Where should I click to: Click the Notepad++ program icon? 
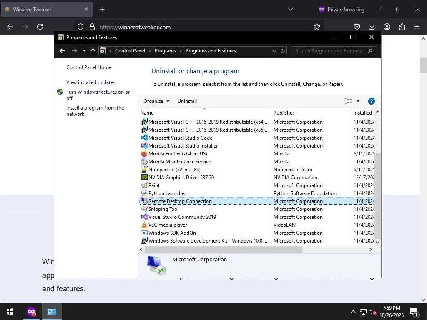(x=144, y=169)
